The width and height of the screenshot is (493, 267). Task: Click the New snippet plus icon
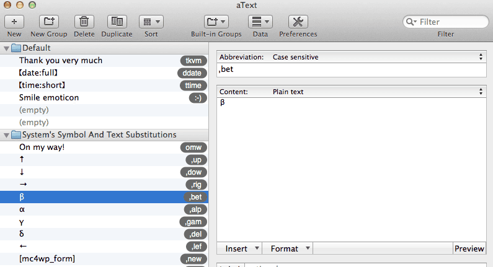(14, 22)
